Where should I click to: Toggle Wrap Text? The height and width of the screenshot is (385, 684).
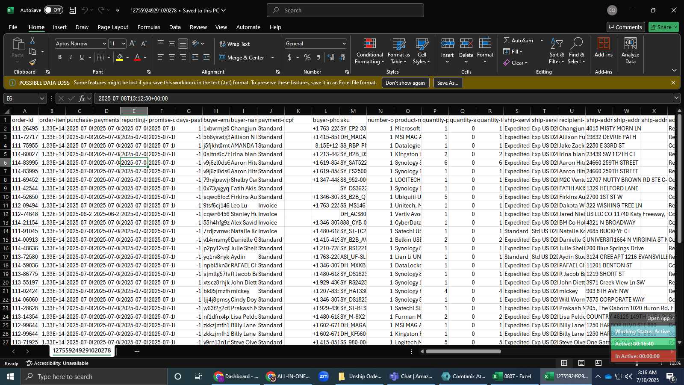coord(235,44)
